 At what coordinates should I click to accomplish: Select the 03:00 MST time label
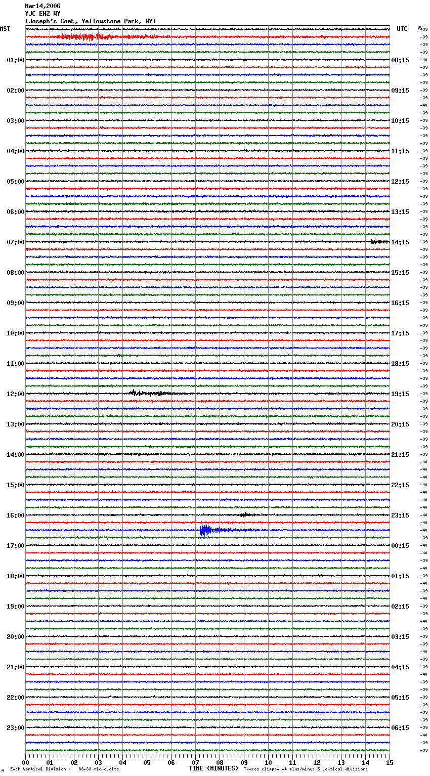click(16, 121)
